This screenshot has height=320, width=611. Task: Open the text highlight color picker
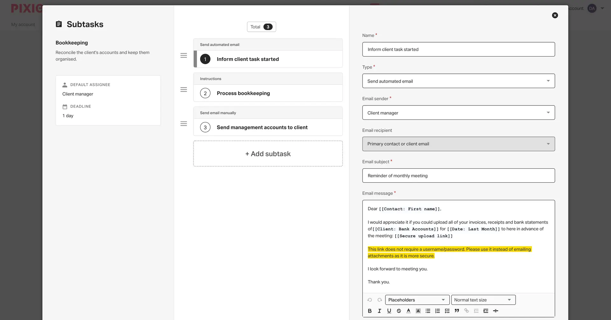click(418, 311)
